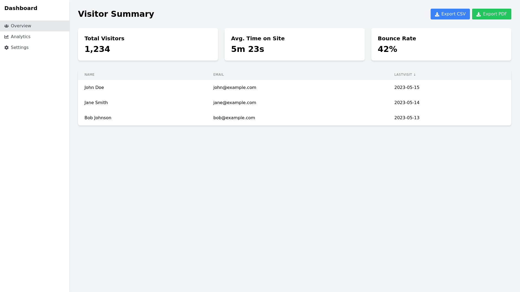Image resolution: width=520 pixels, height=292 pixels.
Task: Select the Jane Smith name cell
Action: point(96,103)
